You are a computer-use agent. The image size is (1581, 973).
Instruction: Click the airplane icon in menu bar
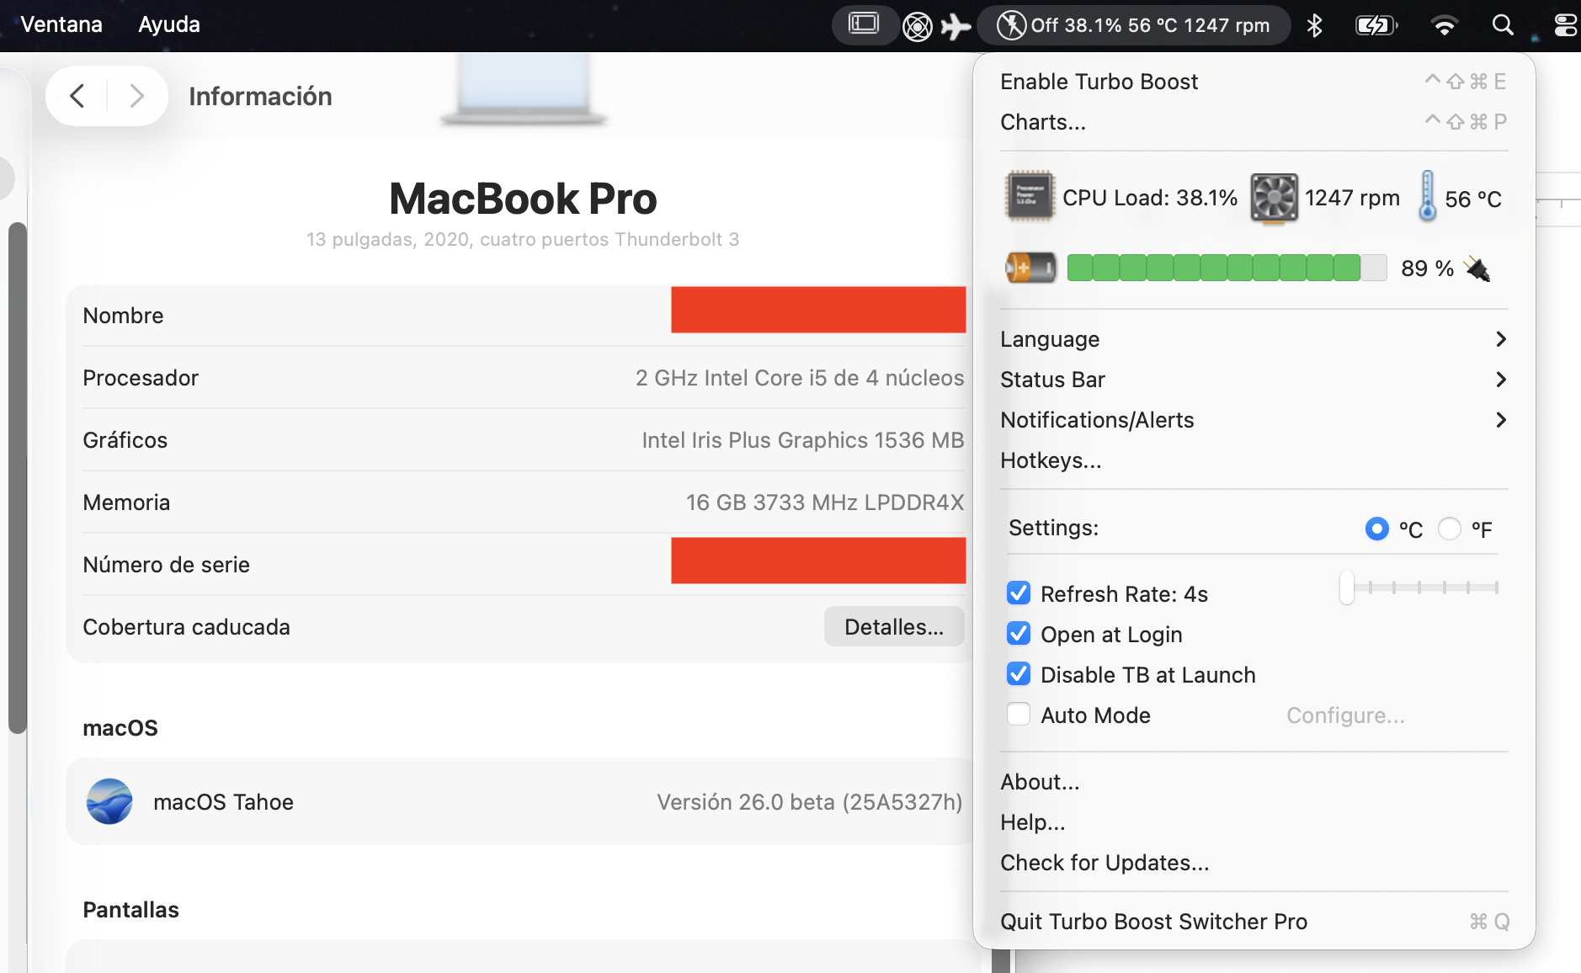[x=956, y=26]
